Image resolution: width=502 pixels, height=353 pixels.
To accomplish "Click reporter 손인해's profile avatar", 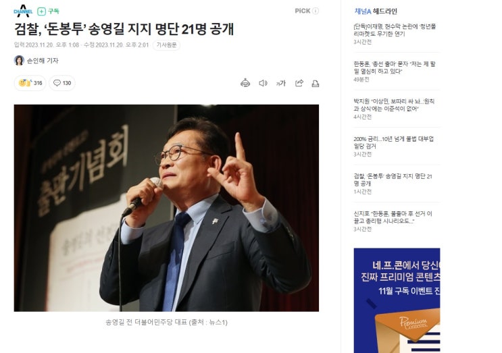I will tap(19, 61).
